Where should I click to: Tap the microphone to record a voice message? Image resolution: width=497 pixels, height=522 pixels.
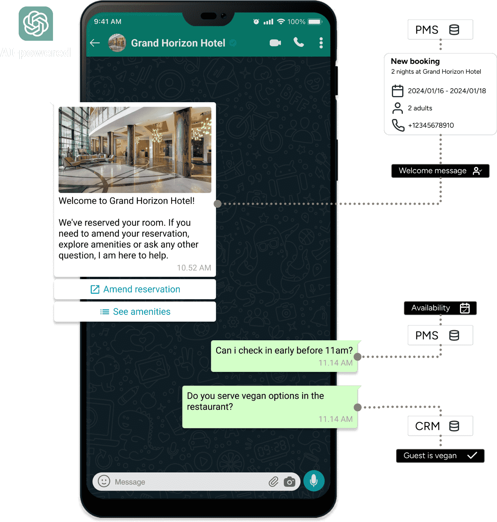pyautogui.click(x=313, y=481)
